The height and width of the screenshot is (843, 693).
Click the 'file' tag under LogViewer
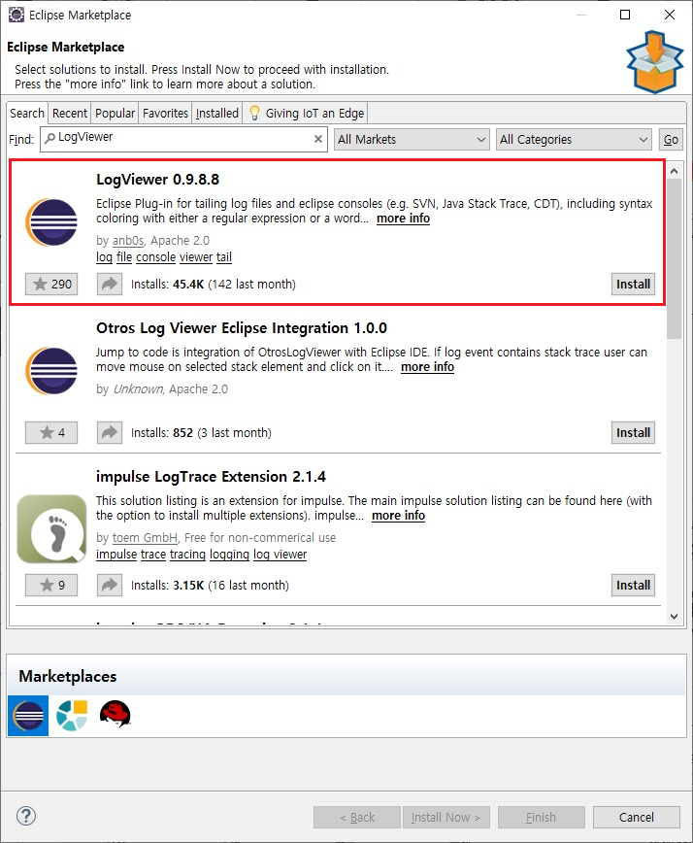(x=124, y=257)
